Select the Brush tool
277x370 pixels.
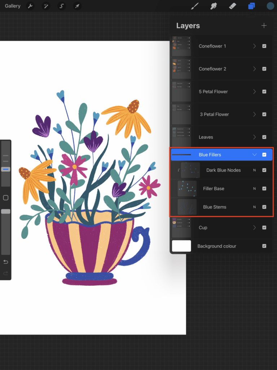click(x=195, y=6)
